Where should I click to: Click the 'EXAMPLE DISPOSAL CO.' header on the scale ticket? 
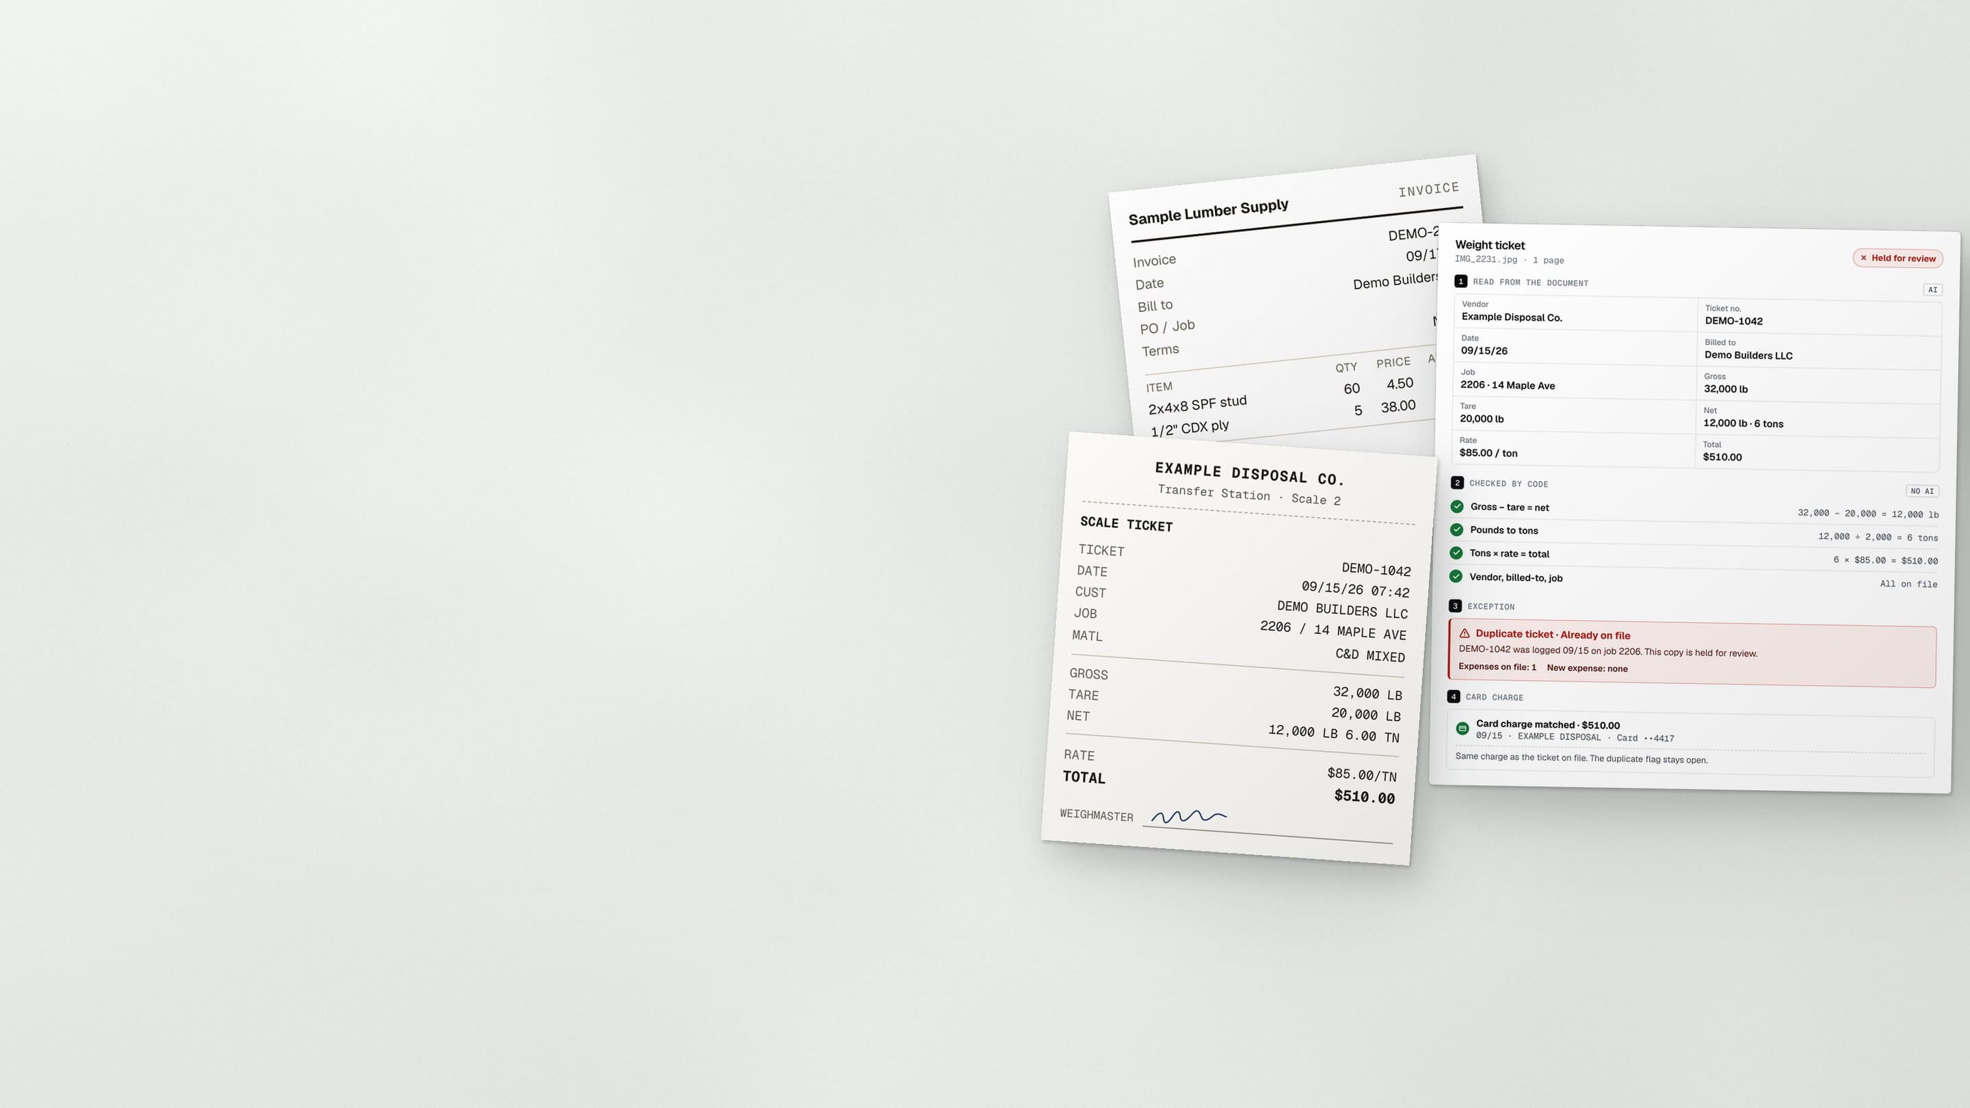click(x=1249, y=473)
